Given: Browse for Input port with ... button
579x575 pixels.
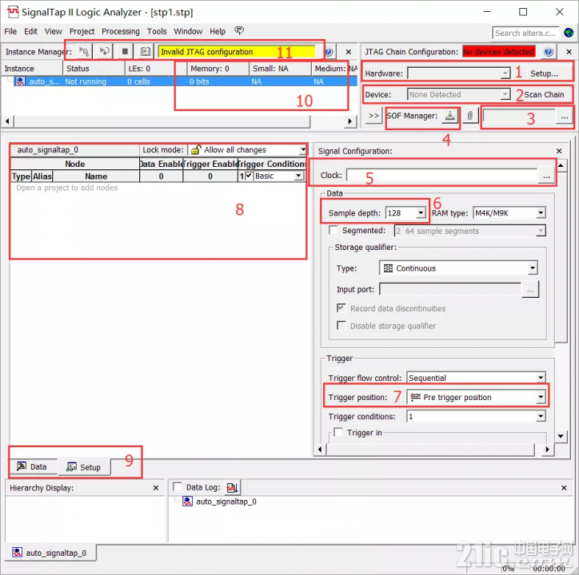Looking at the screenshot, I should (530, 290).
